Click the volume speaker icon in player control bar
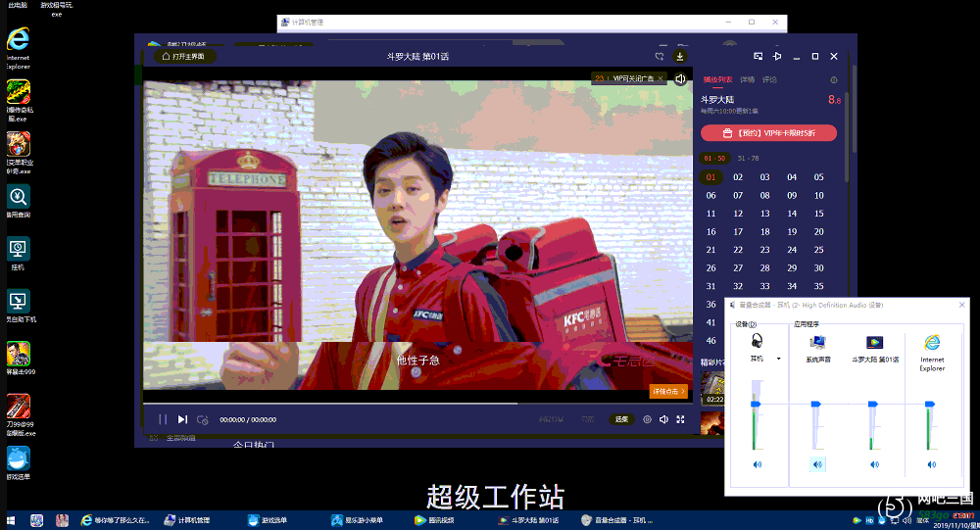The height and width of the screenshot is (530, 980). [x=663, y=419]
